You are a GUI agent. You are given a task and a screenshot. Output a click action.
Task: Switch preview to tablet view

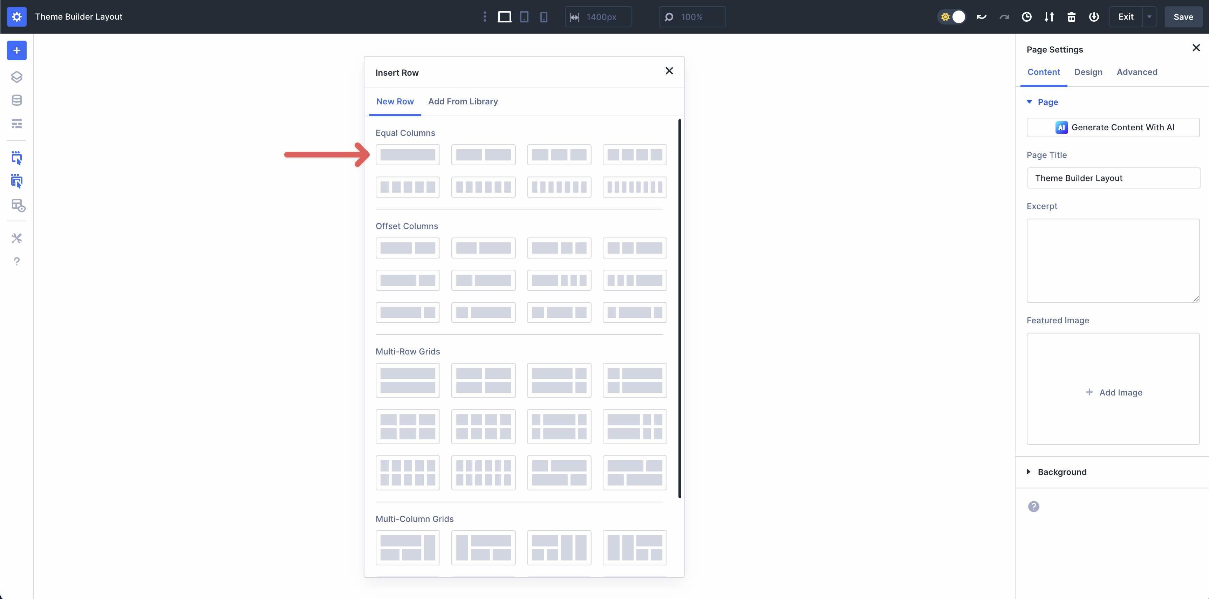pos(524,17)
